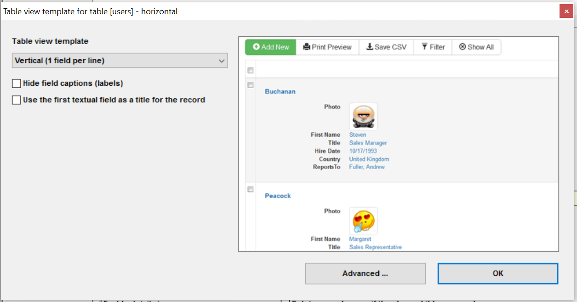Check 'Use the first textual field as title'
The height and width of the screenshot is (302, 577).
(16, 100)
